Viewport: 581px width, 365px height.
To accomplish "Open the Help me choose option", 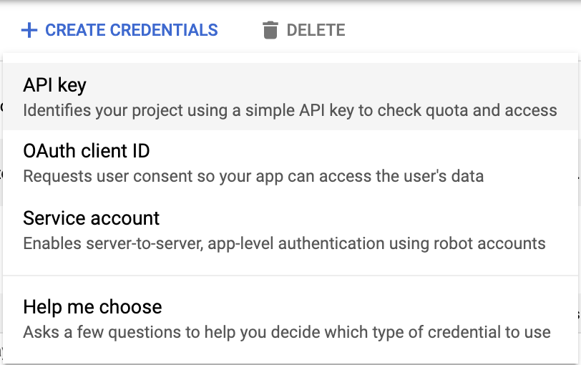I will [x=290, y=319].
